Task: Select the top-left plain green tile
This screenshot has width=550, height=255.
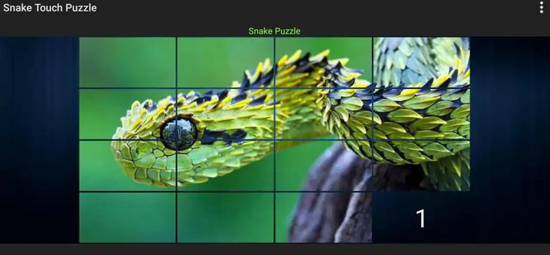Action: [128, 62]
